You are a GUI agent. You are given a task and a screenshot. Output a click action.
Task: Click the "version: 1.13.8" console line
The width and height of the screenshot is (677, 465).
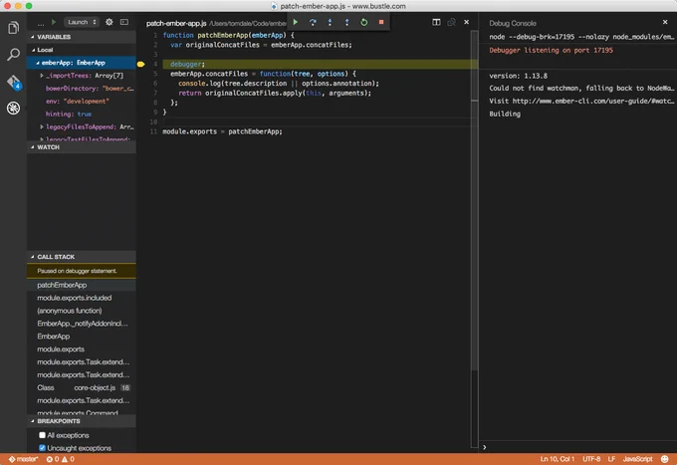tap(518, 76)
